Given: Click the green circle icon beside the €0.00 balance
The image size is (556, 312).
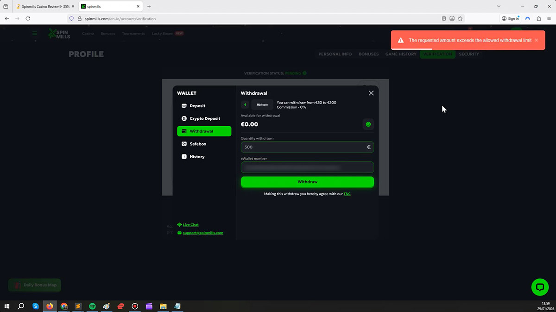Looking at the screenshot, I should pos(368,124).
